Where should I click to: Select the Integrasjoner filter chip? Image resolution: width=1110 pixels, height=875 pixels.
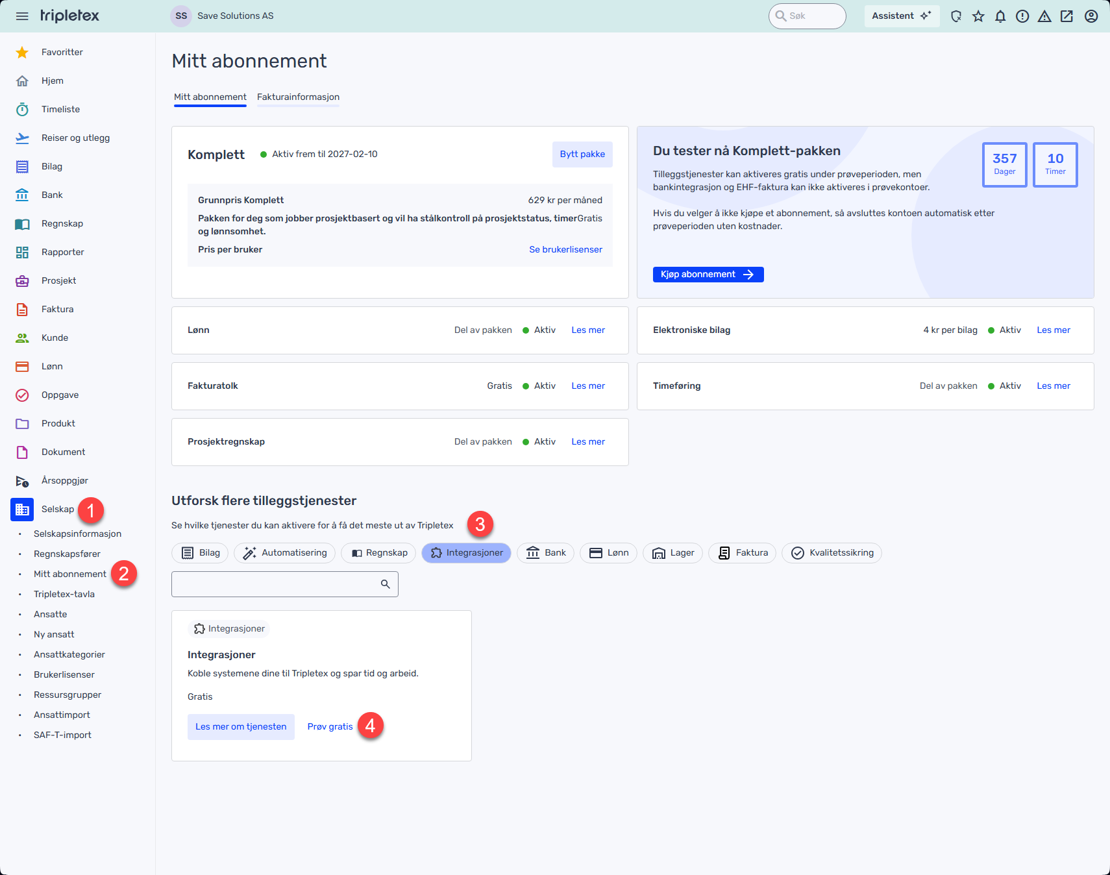(x=467, y=552)
